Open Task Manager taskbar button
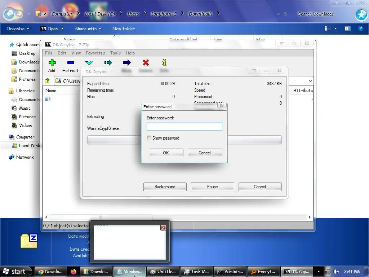 197,272
